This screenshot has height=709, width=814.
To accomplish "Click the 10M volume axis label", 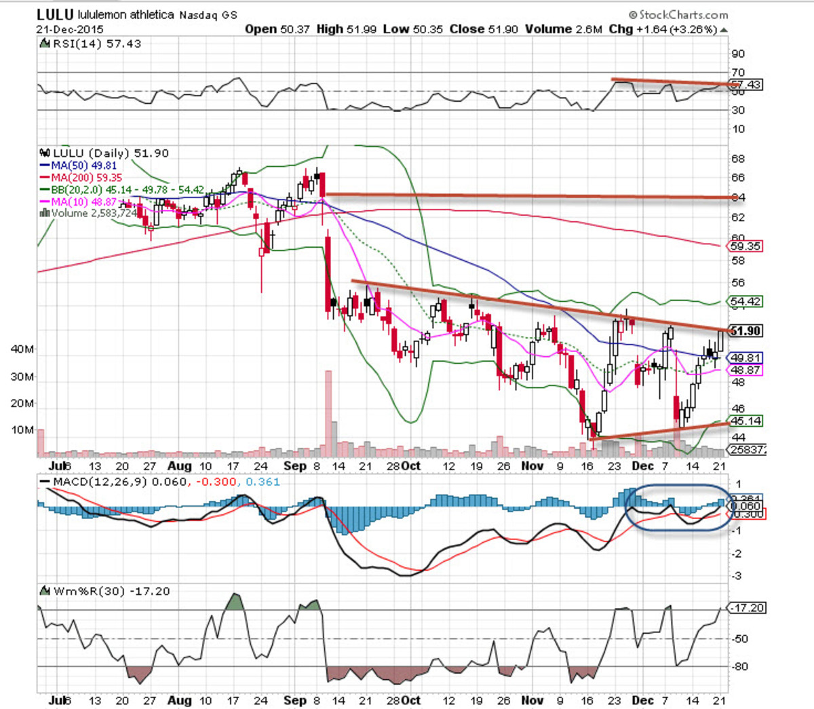I will 22,430.
